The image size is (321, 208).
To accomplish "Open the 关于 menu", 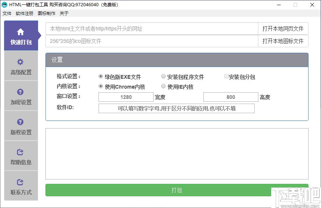I will point(64,14).
